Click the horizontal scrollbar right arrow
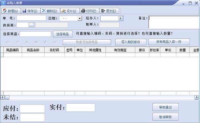The height and width of the screenshot is (123, 200). [x=197, y=97]
